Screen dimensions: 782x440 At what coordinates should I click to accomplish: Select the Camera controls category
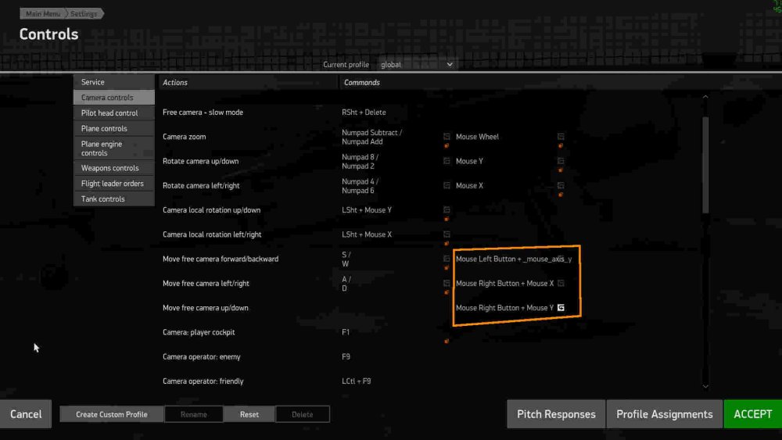click(x=113, y=97)
